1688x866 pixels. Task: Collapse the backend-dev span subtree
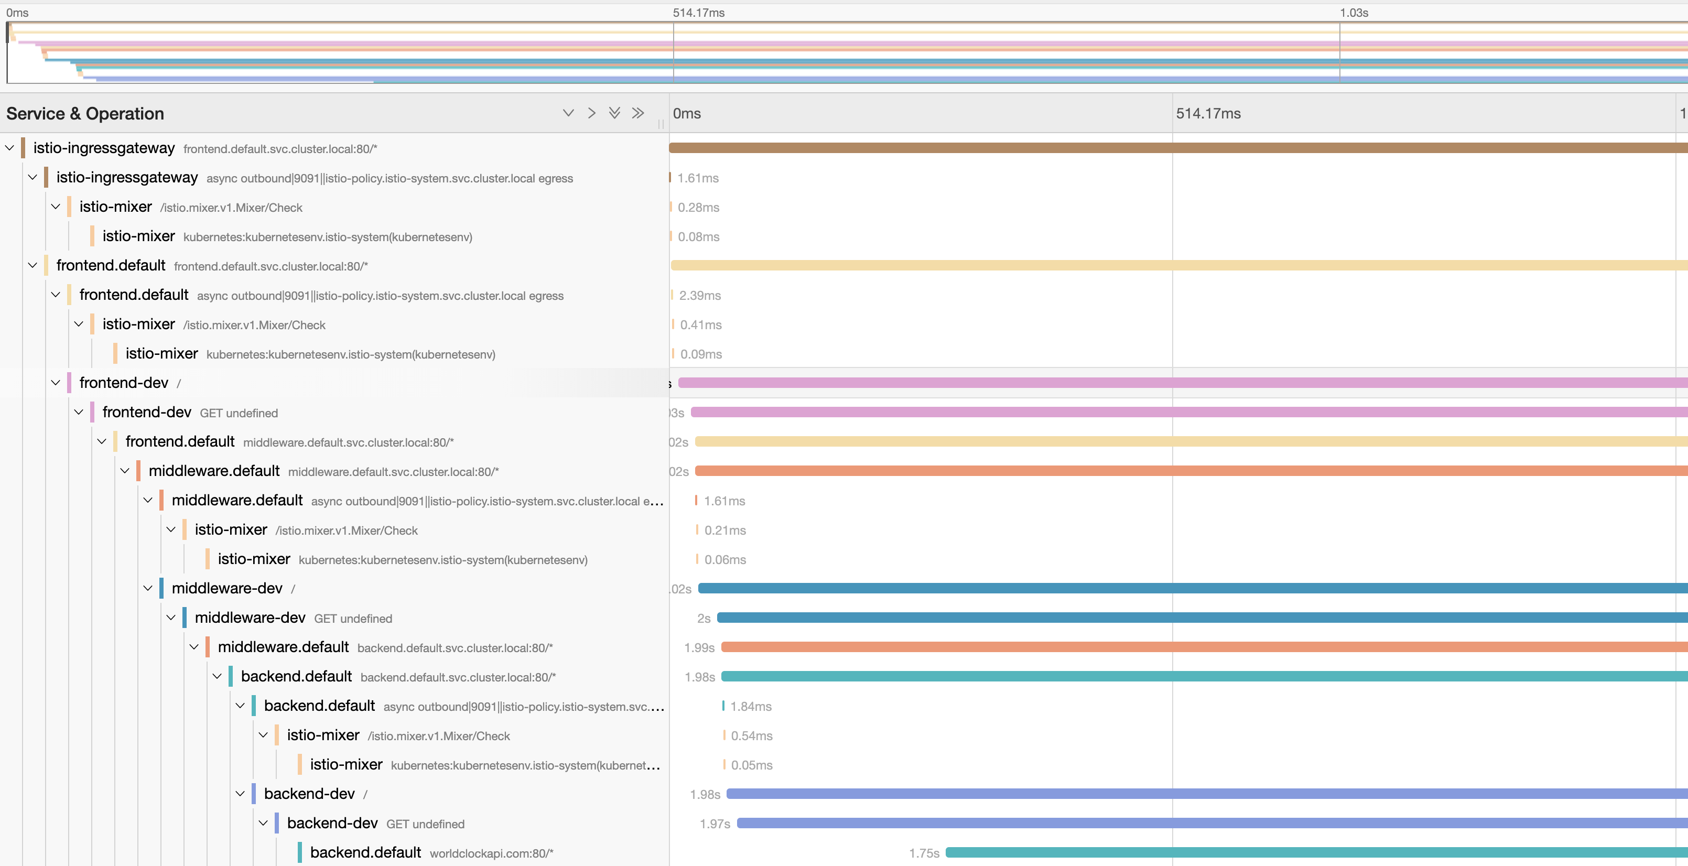click(x=241, y=794)
